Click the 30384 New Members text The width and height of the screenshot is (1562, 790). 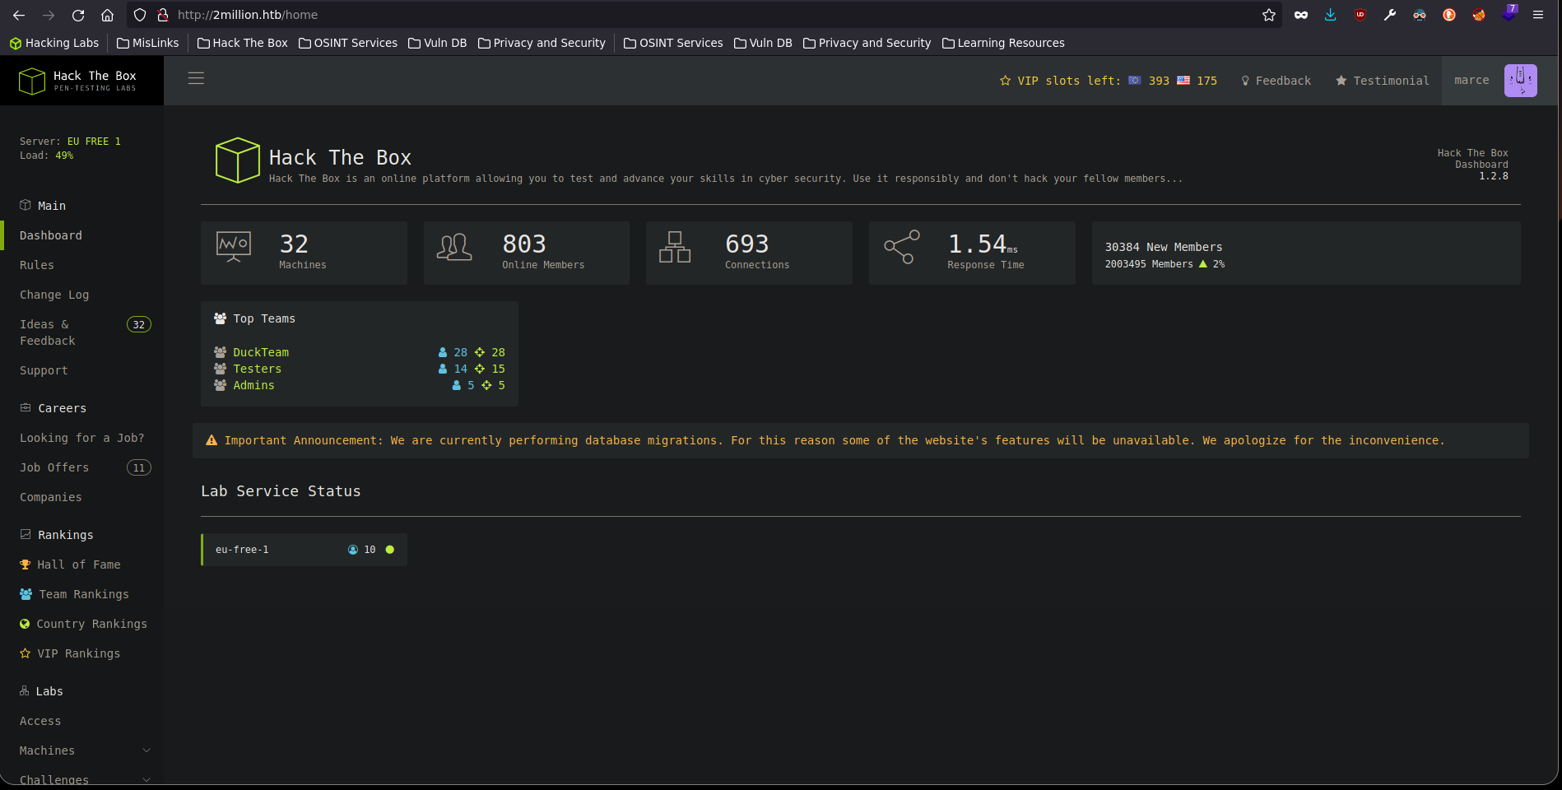1164,247
